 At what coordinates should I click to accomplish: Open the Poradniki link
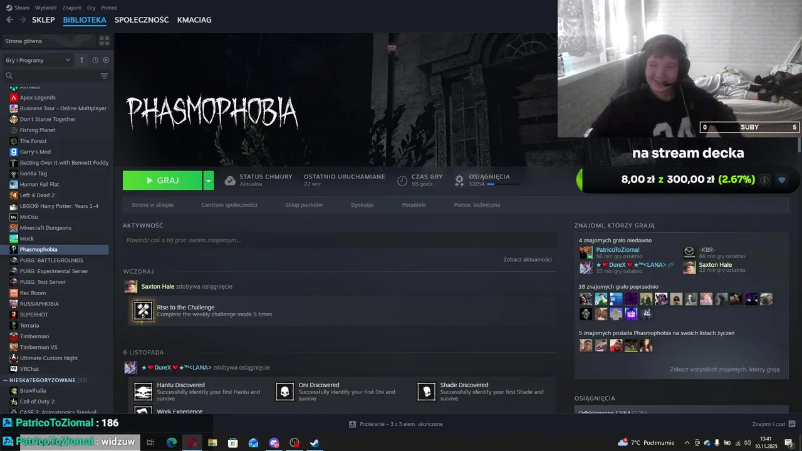[x=414, y=205]
